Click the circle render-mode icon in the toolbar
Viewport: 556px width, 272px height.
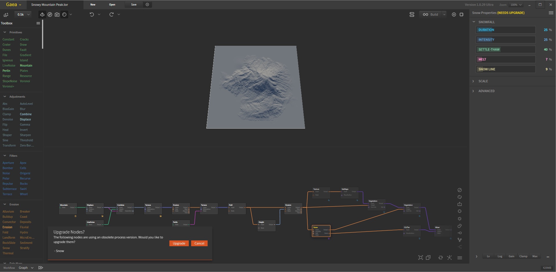click(x=64, y=14)
